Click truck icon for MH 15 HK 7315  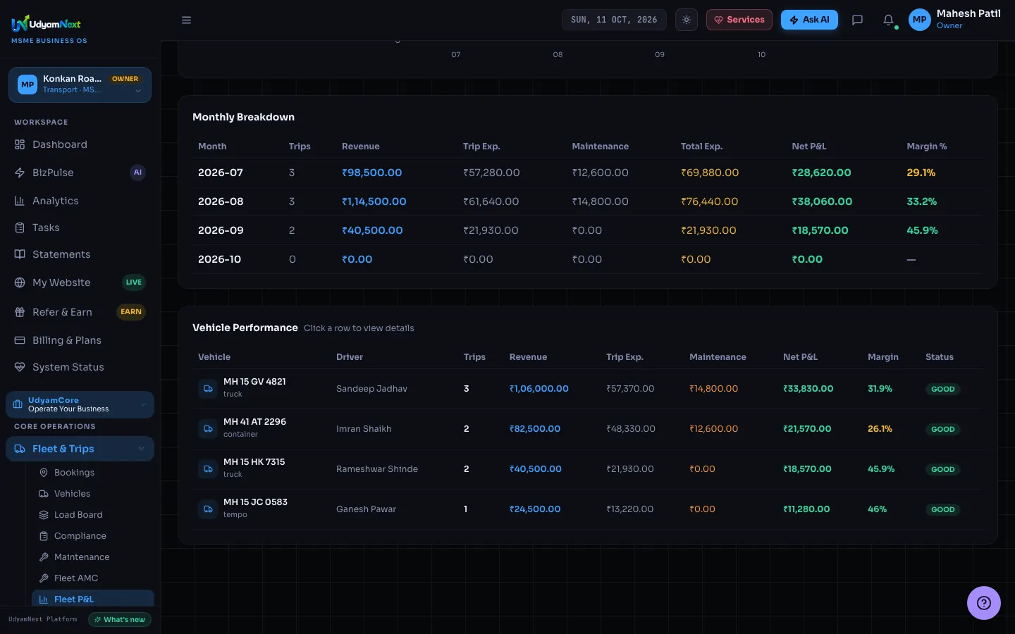coord(208,468)
